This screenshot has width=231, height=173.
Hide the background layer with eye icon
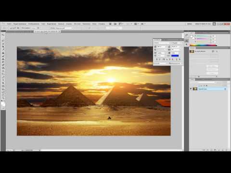tap(191, 89)
